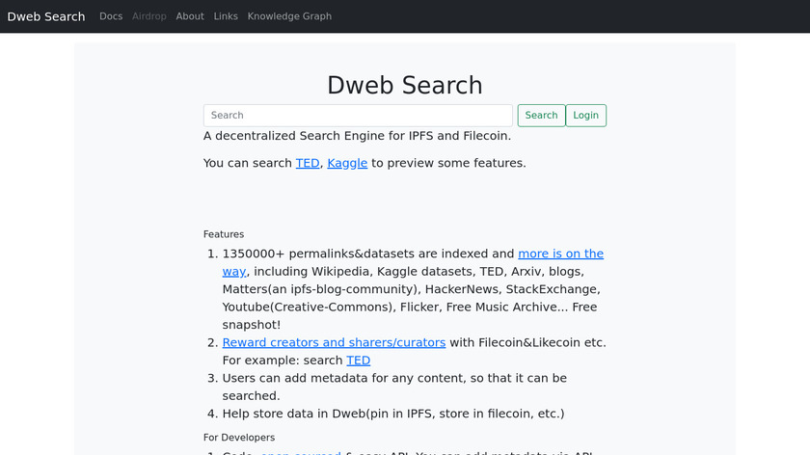Click the "more is on the way" link
This screenshot has height=455, width=810.
(560, 254)
